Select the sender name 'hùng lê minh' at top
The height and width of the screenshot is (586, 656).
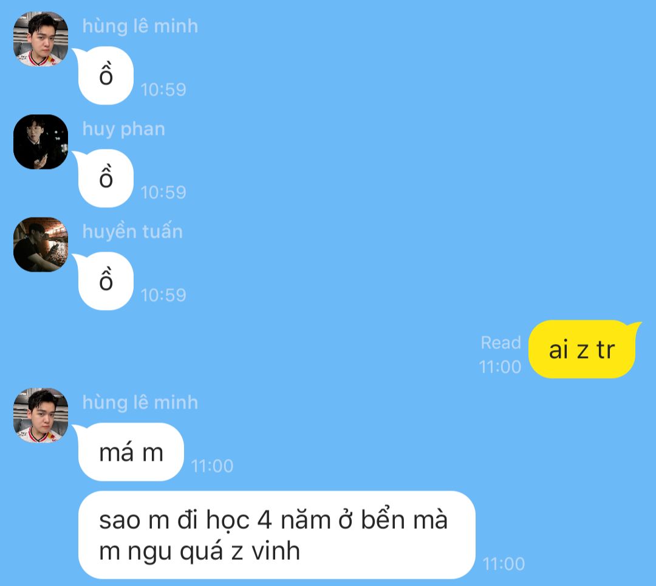(x=140, y=26)
